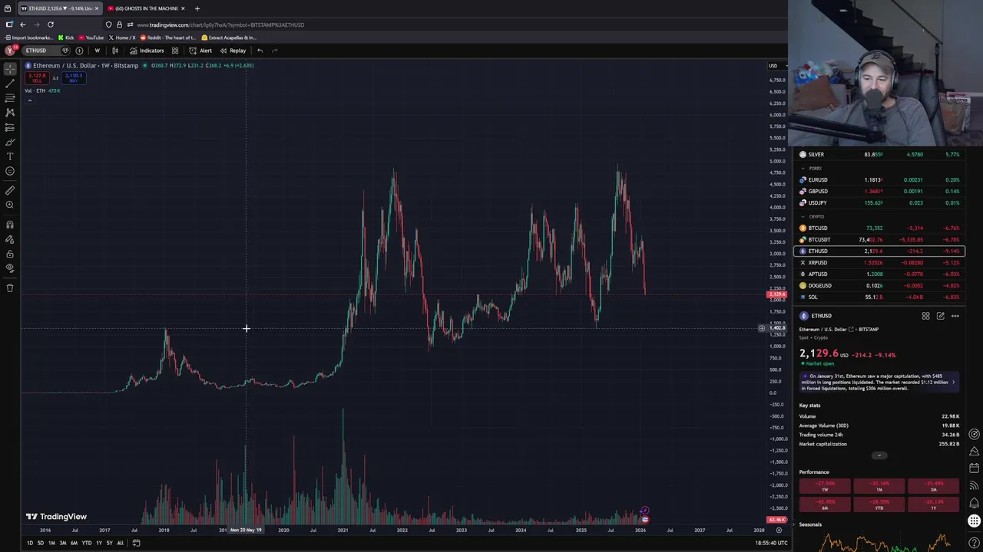Viewport: 983px width, 552px height.
Task: Select DOGEUSD in the watchlist
Action: pos(878,286)
